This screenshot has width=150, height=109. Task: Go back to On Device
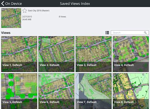[11, 3]
